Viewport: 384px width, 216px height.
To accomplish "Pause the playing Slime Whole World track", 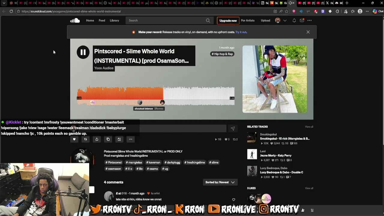I will coord(83,52).
